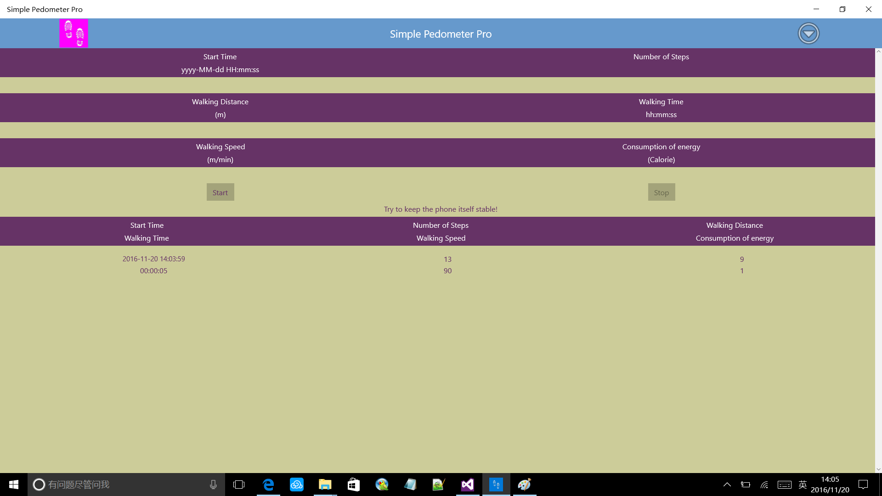Switch to Visual Studio in taskbar
The width and height of the screenshot is (882, 496).
[x=468, y=485]
